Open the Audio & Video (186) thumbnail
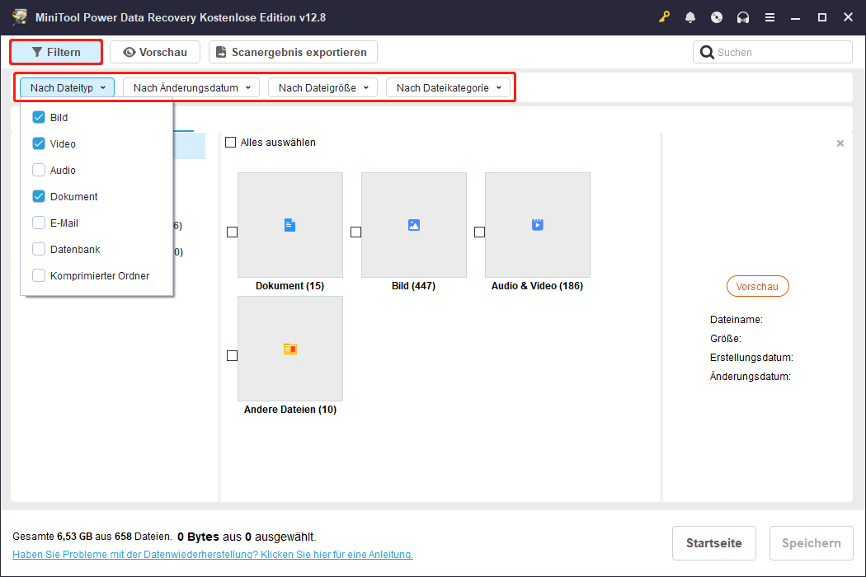 538,225
